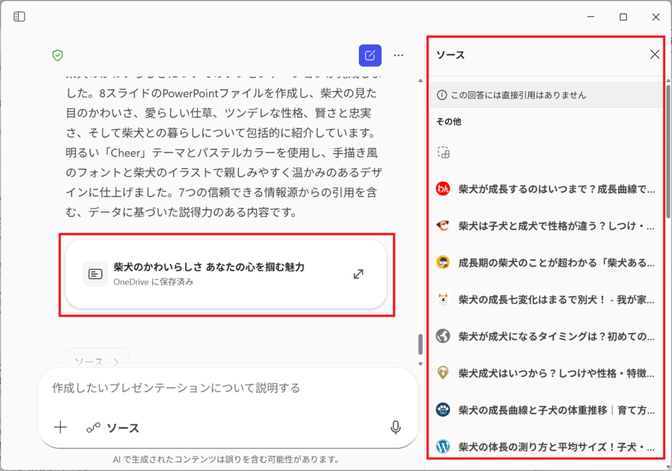Click the WordPress icon beside 柴犬の体長の測り方
672x471 pixels.
442,447
